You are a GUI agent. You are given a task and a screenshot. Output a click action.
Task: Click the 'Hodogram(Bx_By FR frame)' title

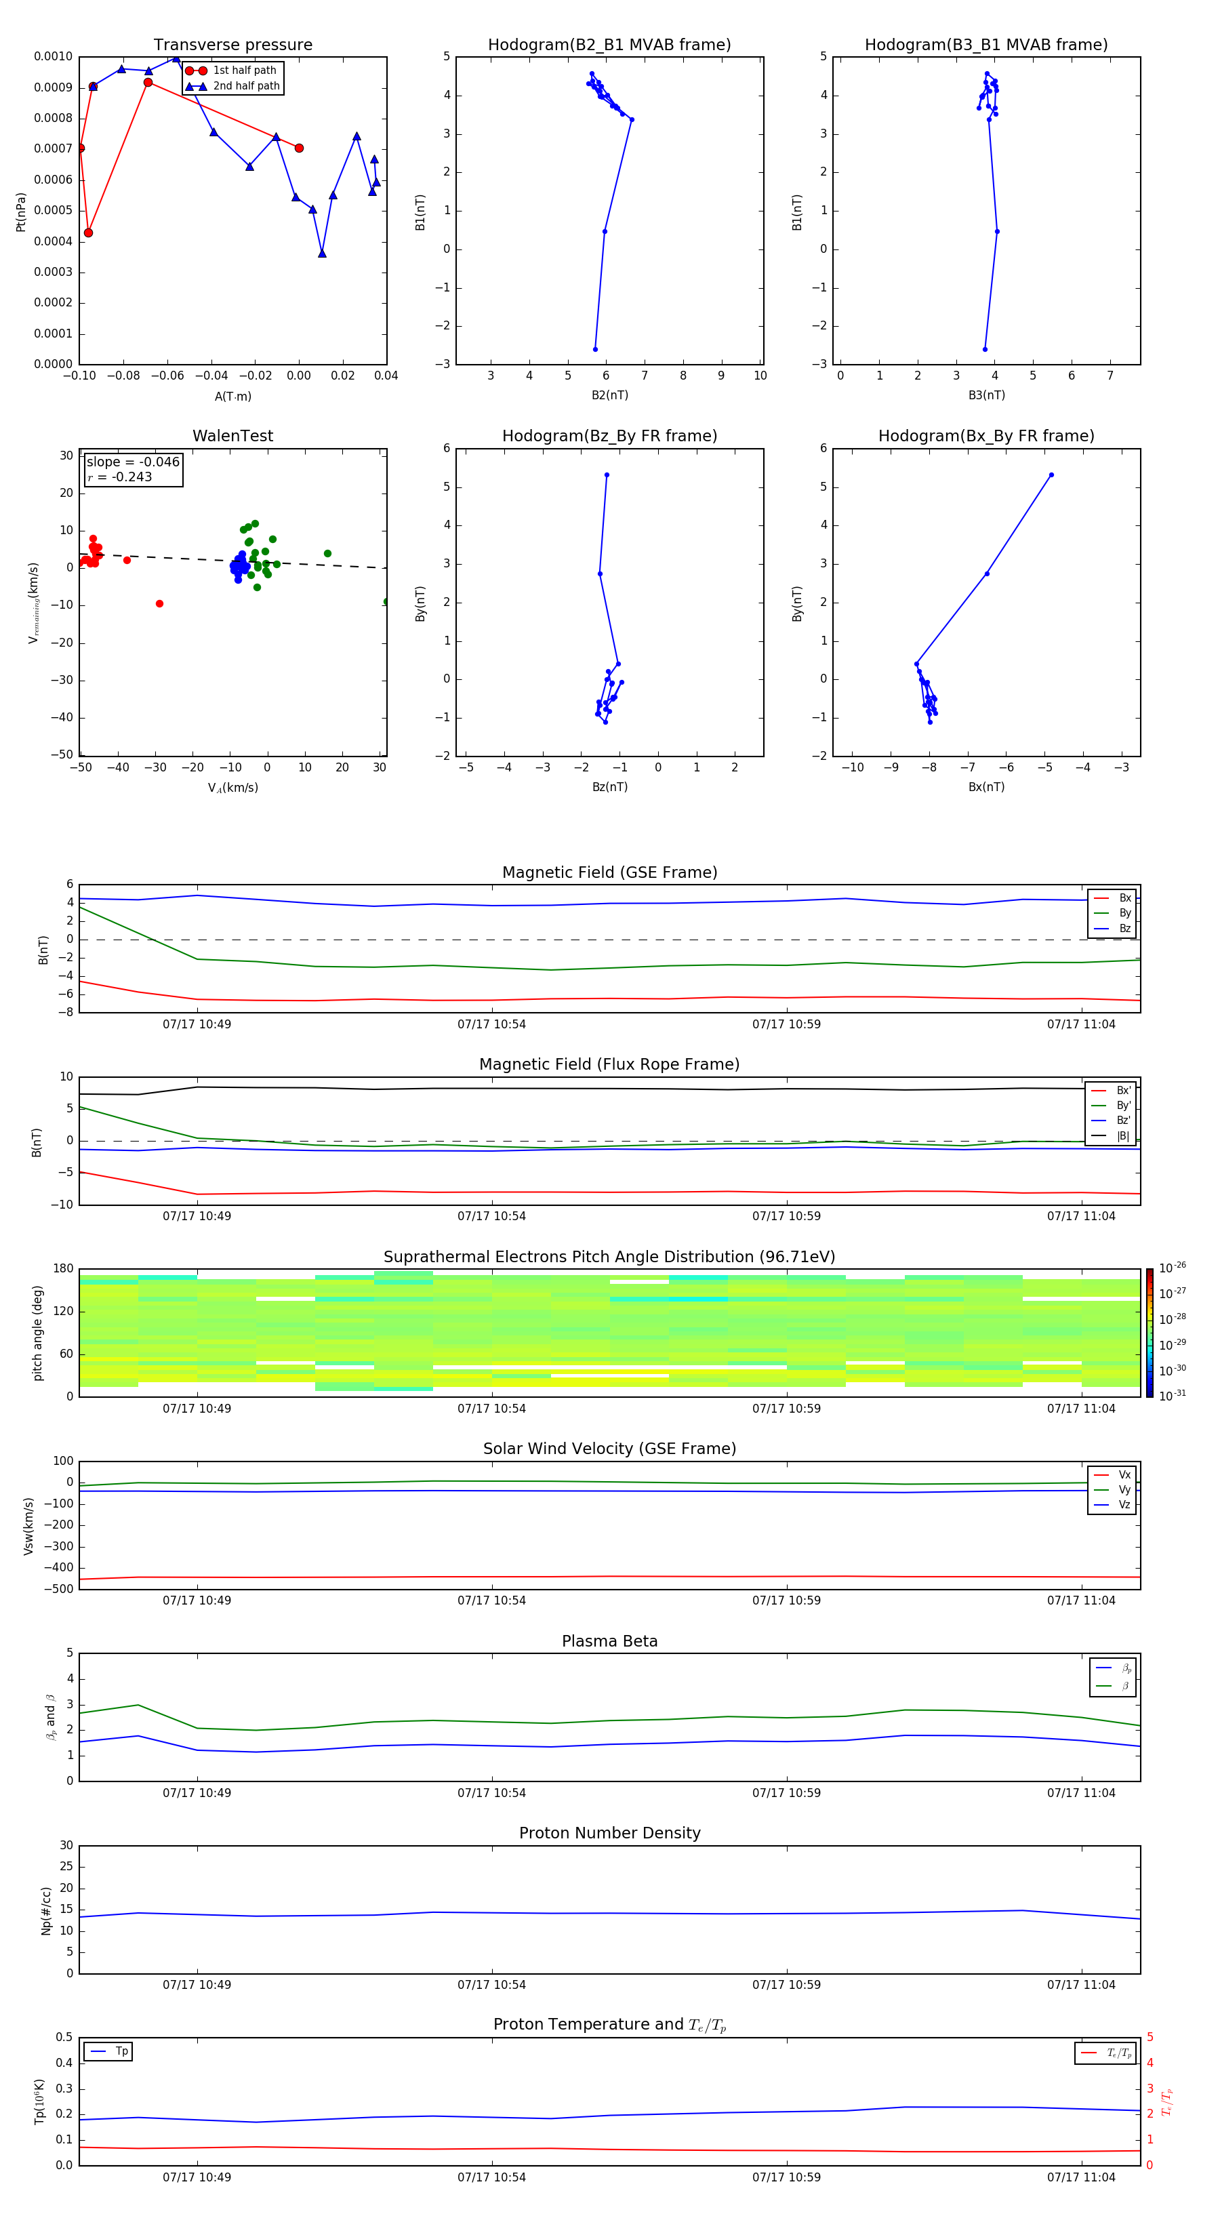click(x=986, y=436)
